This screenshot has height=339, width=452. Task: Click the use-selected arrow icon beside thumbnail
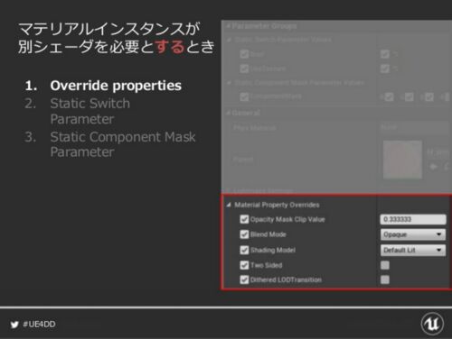pos(433,166)
